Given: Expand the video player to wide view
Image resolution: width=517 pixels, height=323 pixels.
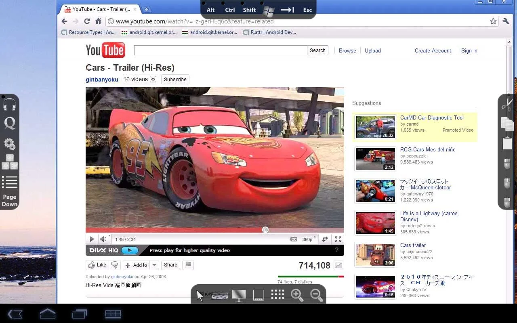Looking at the screenshot, I should pos(325,239).
